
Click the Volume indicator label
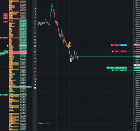(40, 123)
